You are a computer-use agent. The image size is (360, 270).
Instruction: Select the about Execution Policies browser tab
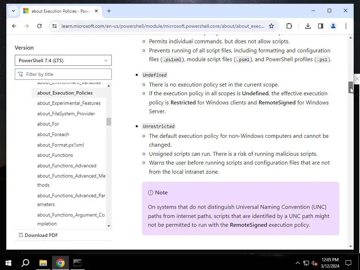(x=61, y=11)
